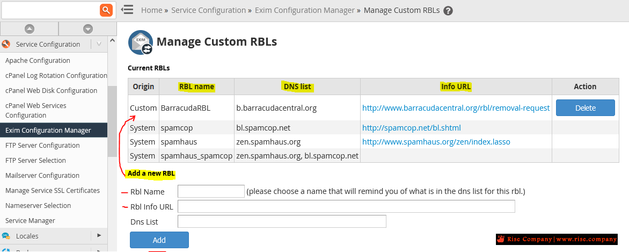This screenshot has height=252, width=629.
Task: Focus the Dns List input field
Action: pyautogui.click(x=282, y=221)
